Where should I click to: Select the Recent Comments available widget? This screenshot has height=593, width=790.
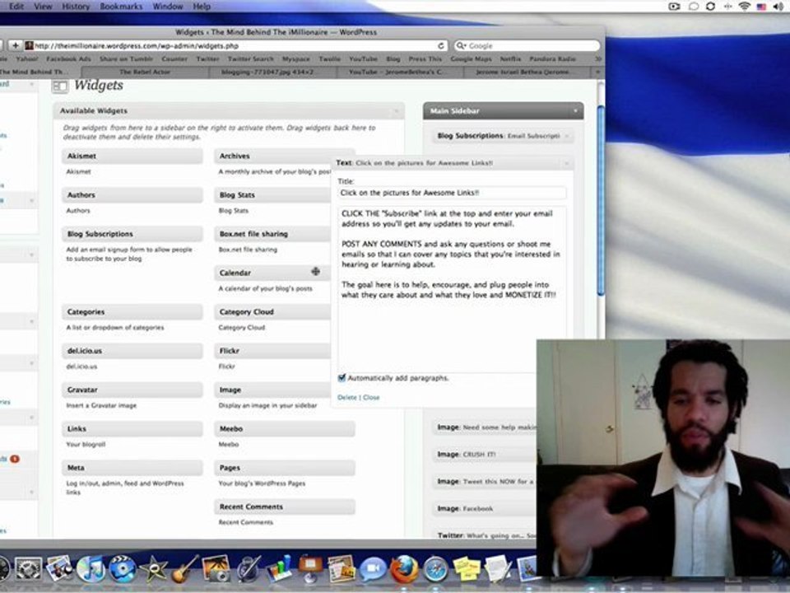click(285, 507)
